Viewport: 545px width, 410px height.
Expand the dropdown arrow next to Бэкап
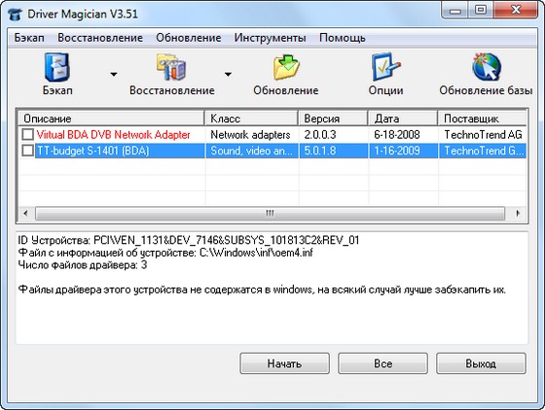click(x=114, y=74)
